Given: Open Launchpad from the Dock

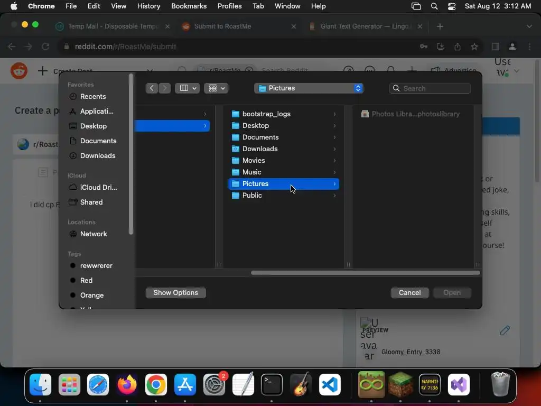Looking at the screenshot, I should tap(69, 385).
